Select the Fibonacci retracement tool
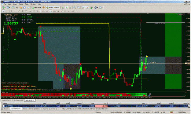Screen dimensions: 191x114 tap(26, 11)
